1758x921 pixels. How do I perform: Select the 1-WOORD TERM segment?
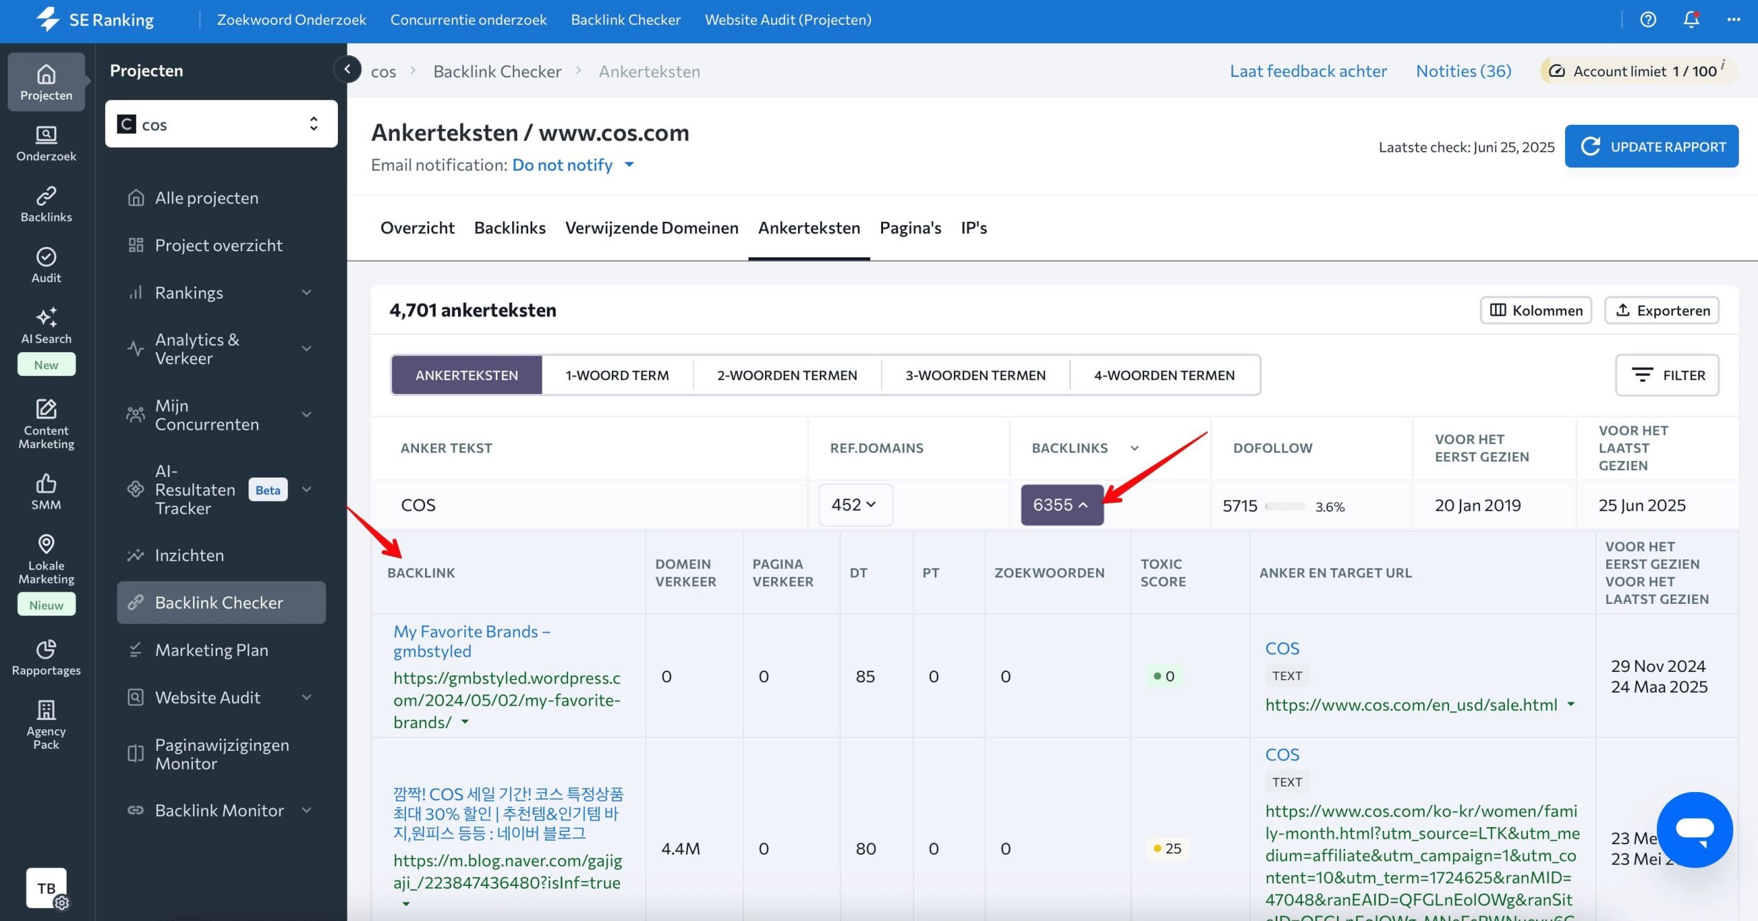coord(617,375)
